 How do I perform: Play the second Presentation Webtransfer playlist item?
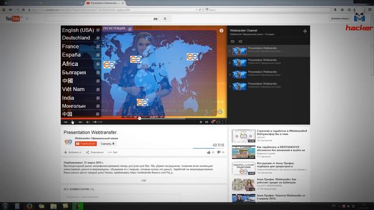(269, 62)
